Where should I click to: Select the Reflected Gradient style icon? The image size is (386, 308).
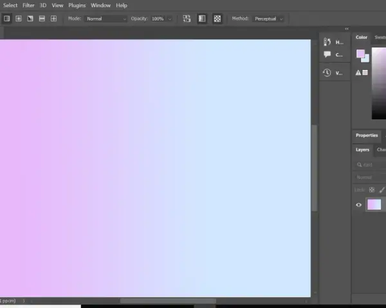click(x=42, y=19)
